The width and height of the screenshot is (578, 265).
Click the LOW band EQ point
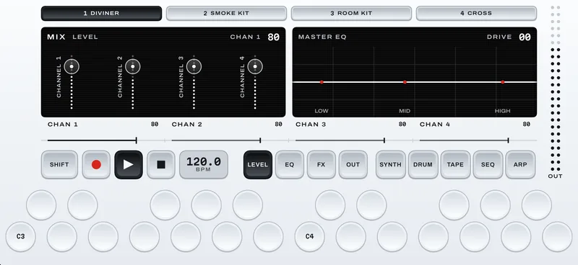322,82
